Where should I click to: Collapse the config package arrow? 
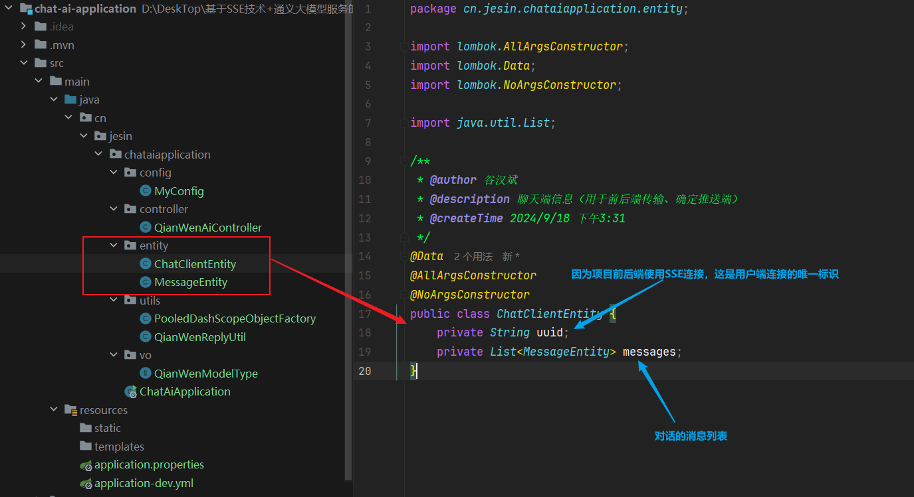(x=114, y=173)
